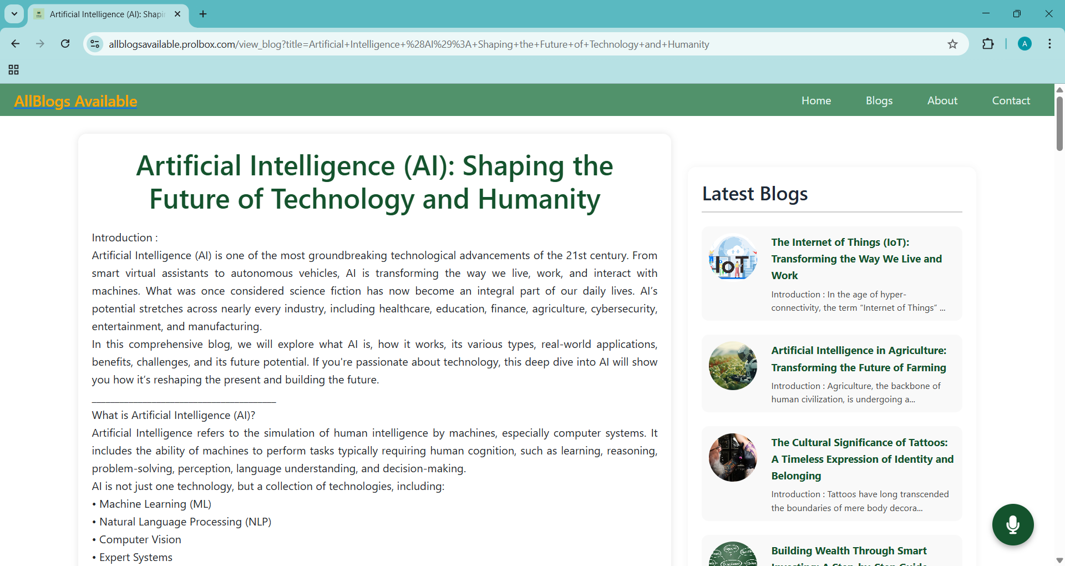Open the apps grid shortcut in bookmarks bar
Viewport: 1065px width, 566px height.
point(14,70)
